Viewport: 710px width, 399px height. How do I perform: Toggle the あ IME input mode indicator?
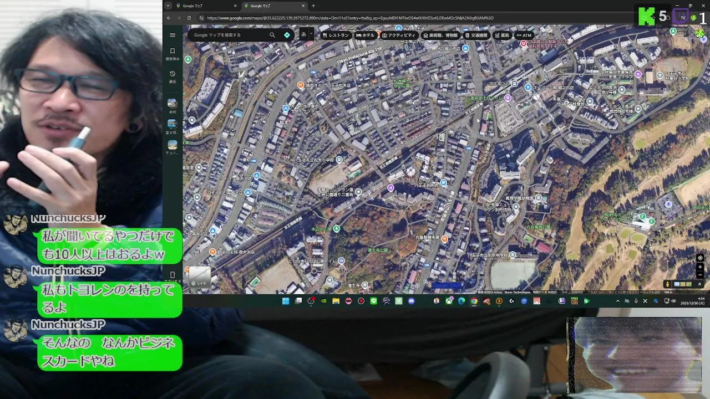pyautogui.click(x=303, y=34)
